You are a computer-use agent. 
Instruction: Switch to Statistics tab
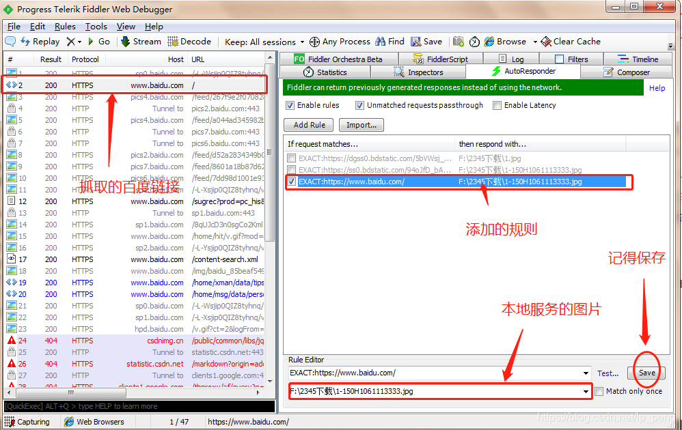[325, 72]
